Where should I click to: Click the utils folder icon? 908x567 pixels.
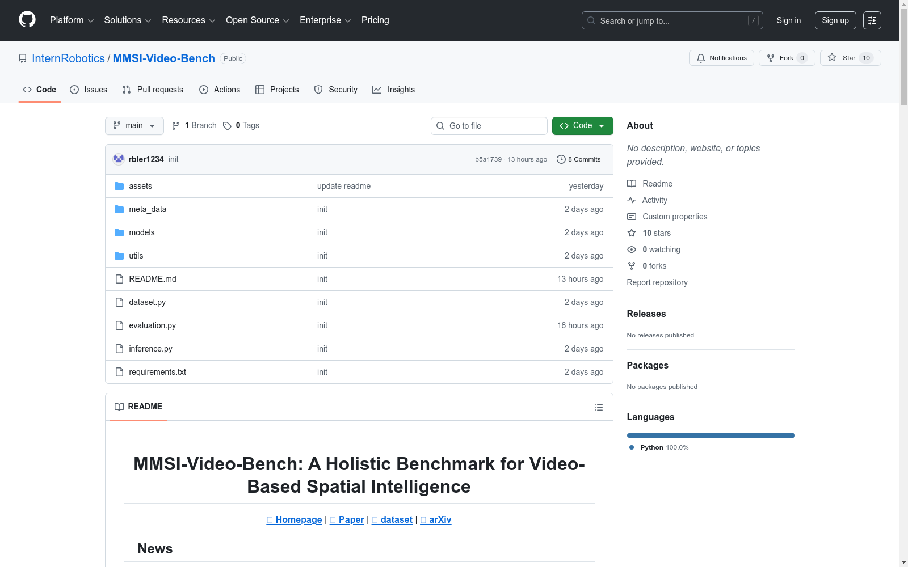pos(119,256)
